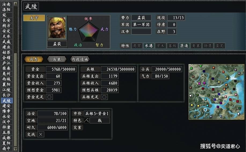Click the 资金充足 circle indicator

(x=49, y=97)
